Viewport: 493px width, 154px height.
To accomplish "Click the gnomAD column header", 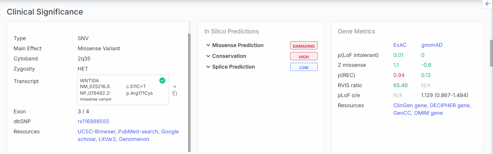I will (432, 45).
